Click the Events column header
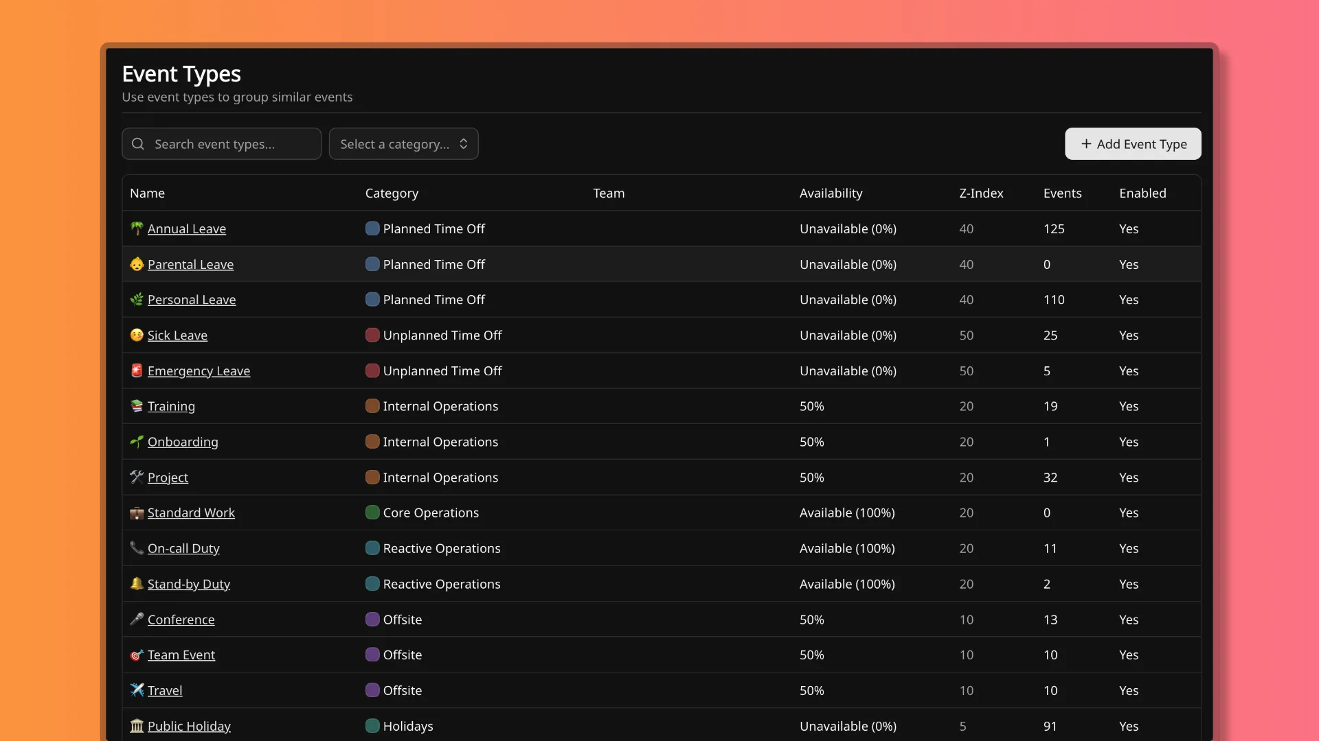 [1062, 193]
